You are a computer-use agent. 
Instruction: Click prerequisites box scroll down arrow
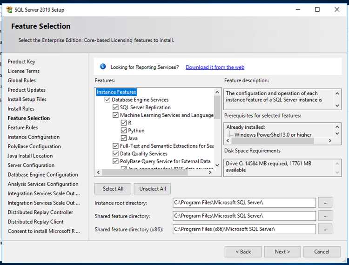[x=337, y=133]
